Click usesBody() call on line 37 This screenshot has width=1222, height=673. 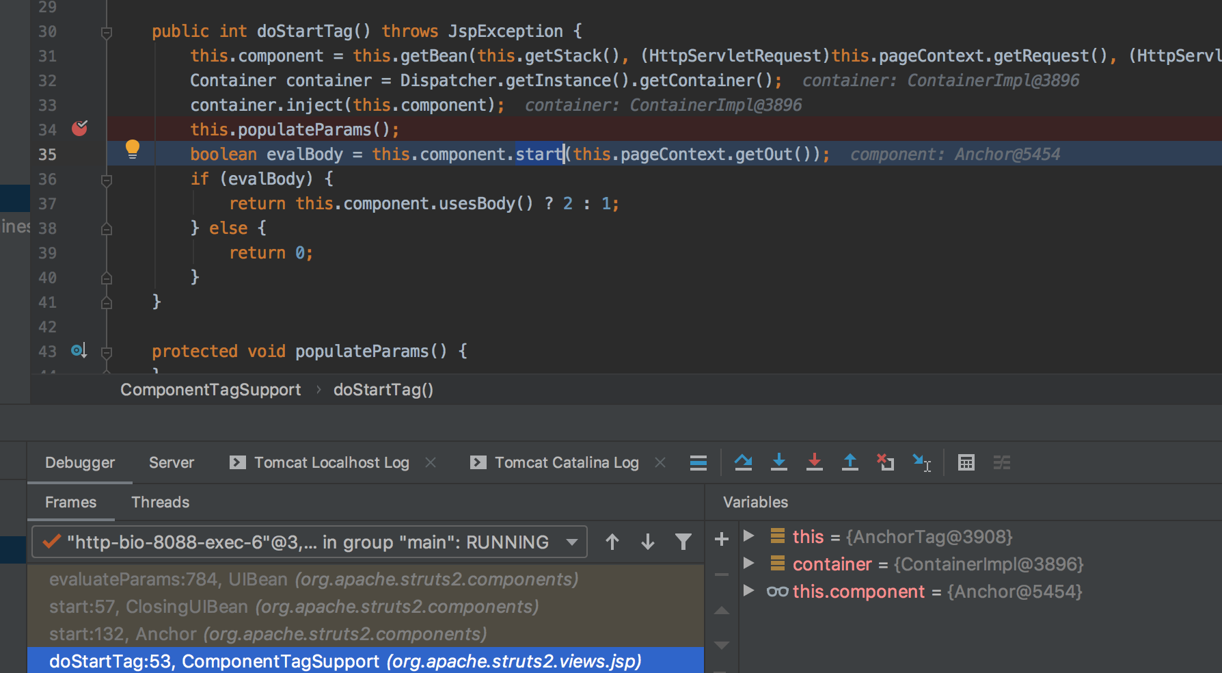[x=486, y=204]
